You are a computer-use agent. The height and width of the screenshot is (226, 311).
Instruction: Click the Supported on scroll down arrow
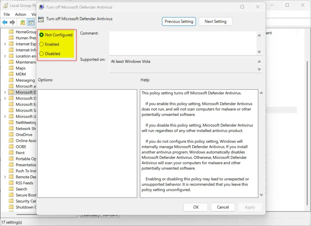(x=259, y=69)
